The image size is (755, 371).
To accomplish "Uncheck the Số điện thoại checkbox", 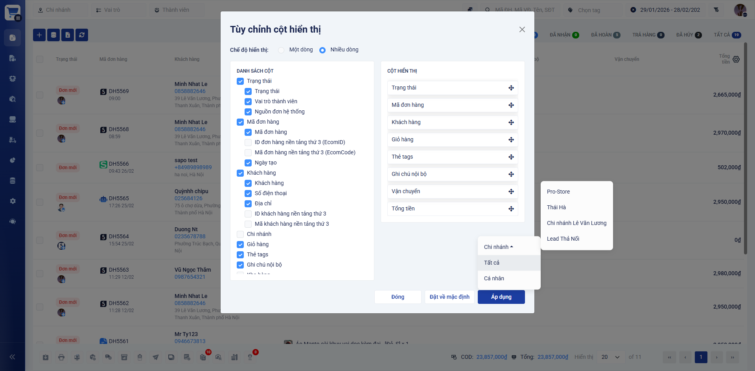I will (248, 194).
